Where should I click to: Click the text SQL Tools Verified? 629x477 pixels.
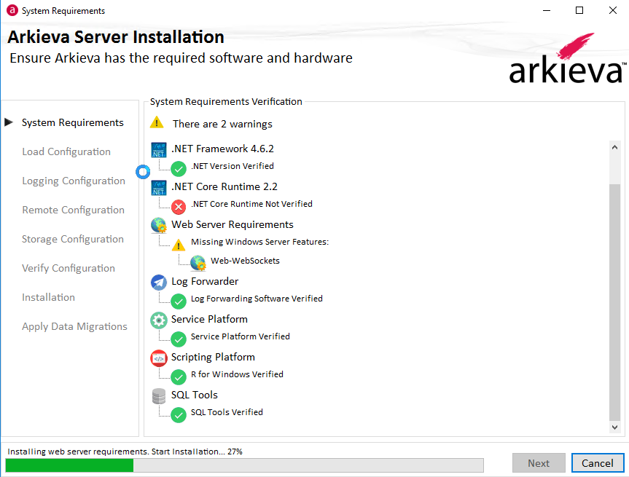[227, 412]
